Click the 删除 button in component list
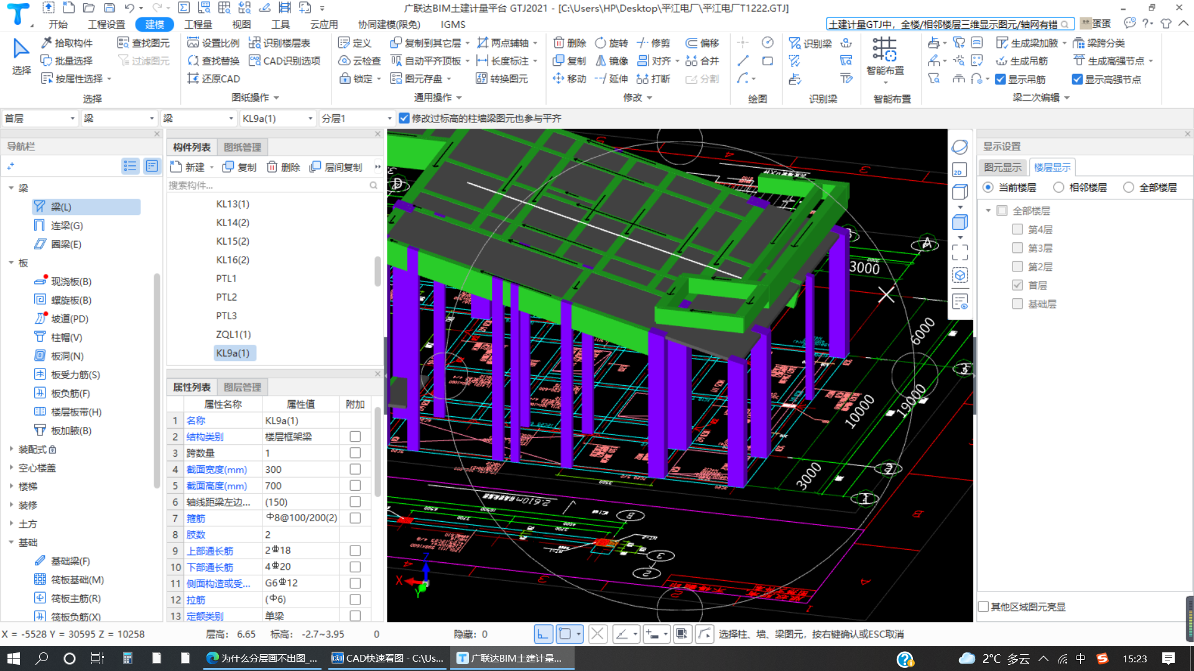The image size is (1194, 671). 284,167
